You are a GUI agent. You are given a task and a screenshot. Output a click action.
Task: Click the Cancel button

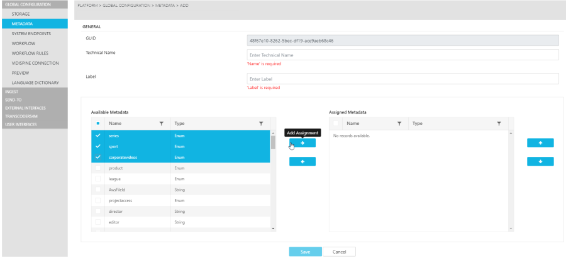coord(340,252)
